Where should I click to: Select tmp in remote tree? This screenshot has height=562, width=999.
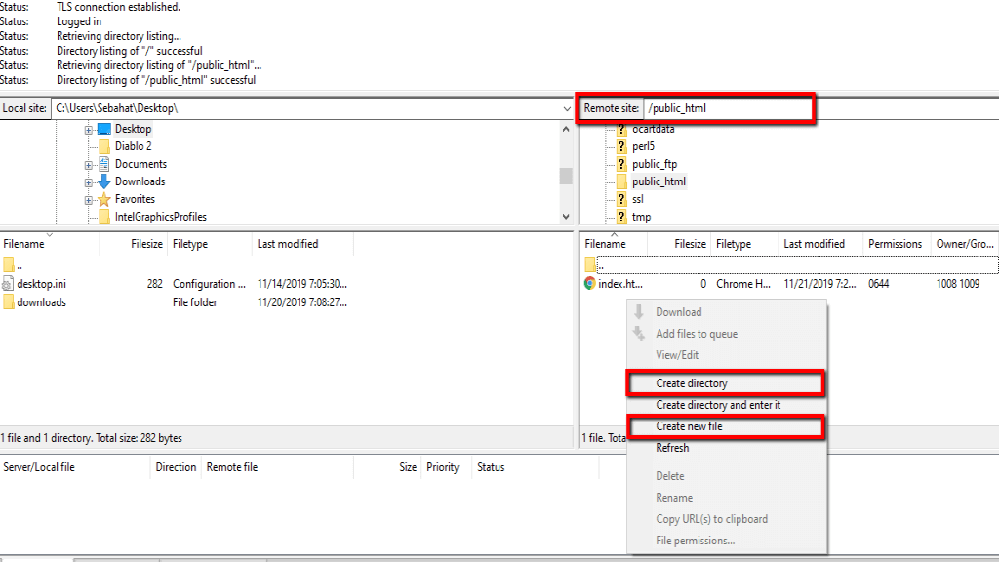coord(641,217)
